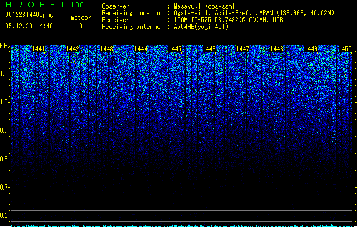Click the Observer label
358x227 pixels.
click(x=116, y=6)
